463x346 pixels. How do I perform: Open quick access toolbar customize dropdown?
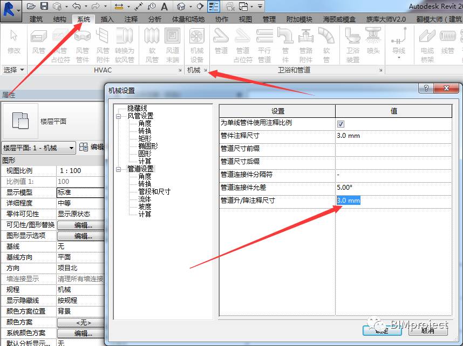pyautogui.click(x=260, y=6)
